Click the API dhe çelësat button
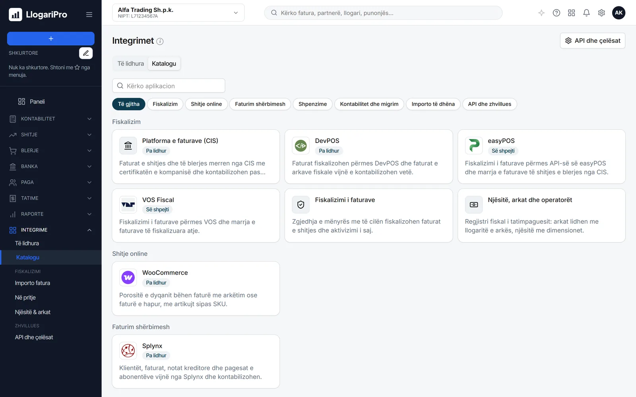Viewport: 636px width, 397px height. (x=593, y=40)
